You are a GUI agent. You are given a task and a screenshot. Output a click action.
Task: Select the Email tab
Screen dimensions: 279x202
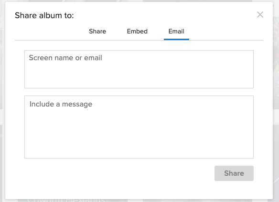click(x=176, y=32)
